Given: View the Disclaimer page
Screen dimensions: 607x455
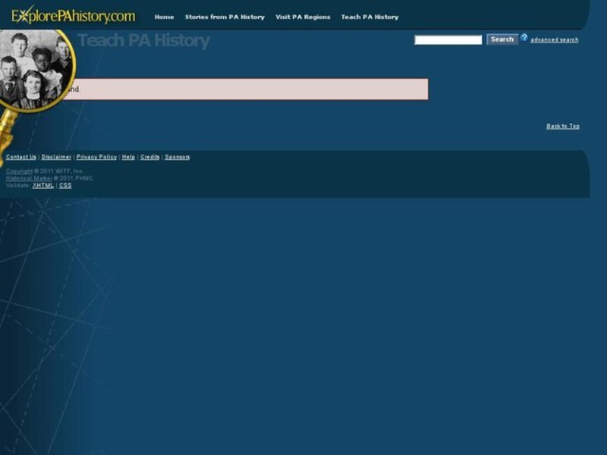Looking at the screenshot, I should [56, 157].
